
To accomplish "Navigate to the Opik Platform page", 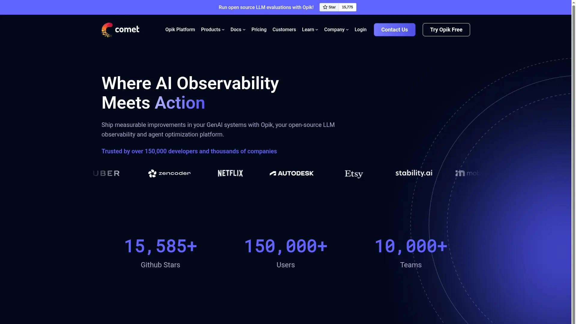I will click(x=180, y=29).
